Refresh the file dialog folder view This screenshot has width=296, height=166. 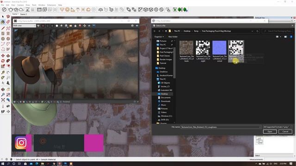click(257, 31)
